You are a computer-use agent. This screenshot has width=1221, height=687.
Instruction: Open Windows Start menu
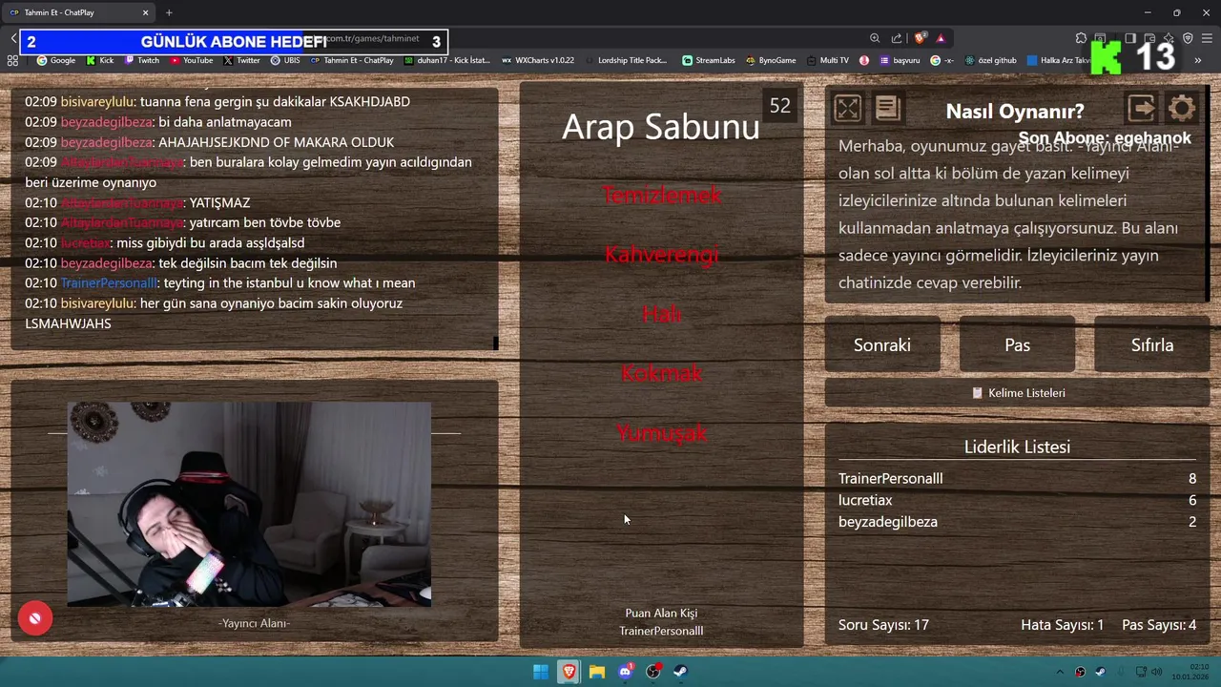[x=540, y=672]
